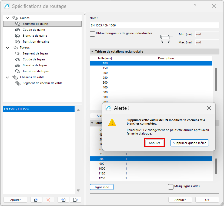The width and height of the screenshot is (224, 206).
Task: Select DN row 900
Action: pos(151,164)
